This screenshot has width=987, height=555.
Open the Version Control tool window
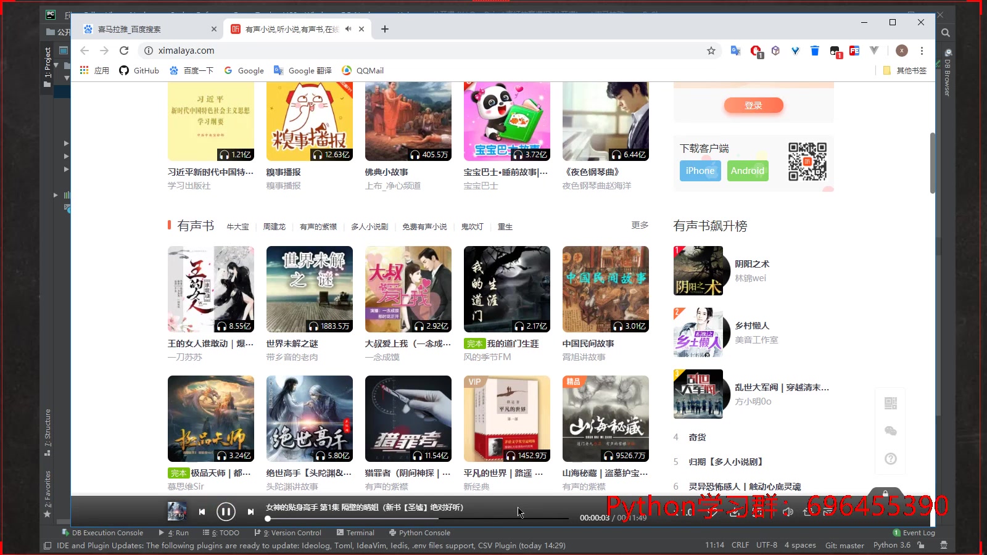(288, 533)
